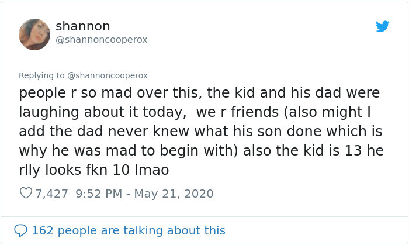Click the number 162 in the conversation link
Image resolution: width=409 pixels, height=245 pixels.
pos(41,230)
